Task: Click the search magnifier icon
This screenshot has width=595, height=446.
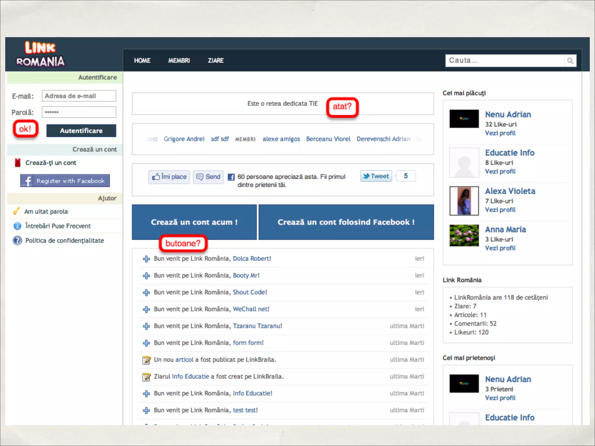Action: (x=570, y=61)
